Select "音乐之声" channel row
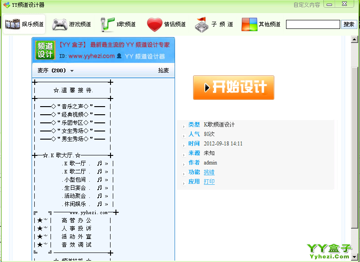The height and width of the screenshot is (262, 360). pyautogui.click(x=73, y=107)
